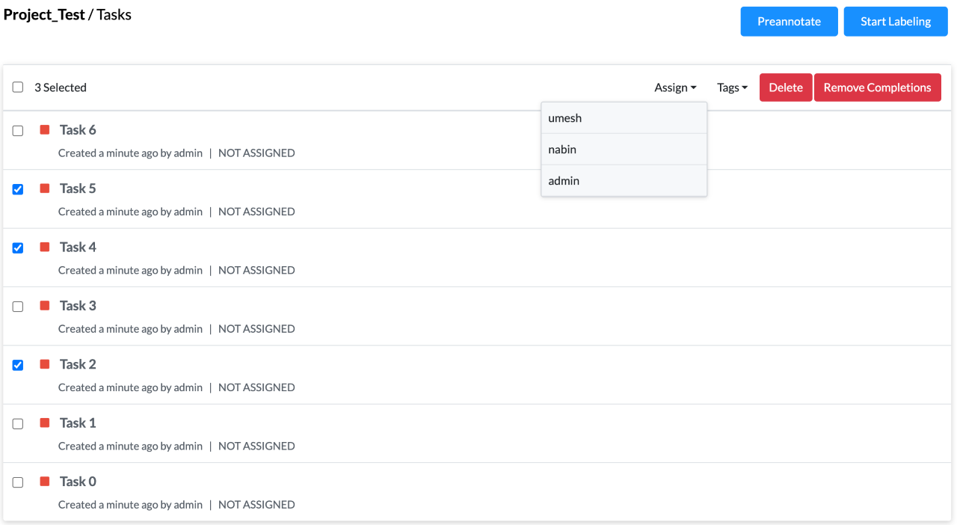The image size is (957, 525).
Task: Click the red status square beside Task 0
Action: pos(45,481)
